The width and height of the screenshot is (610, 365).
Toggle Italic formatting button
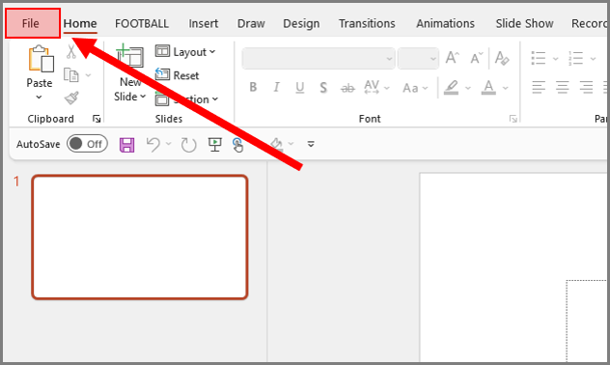(276, 87)
